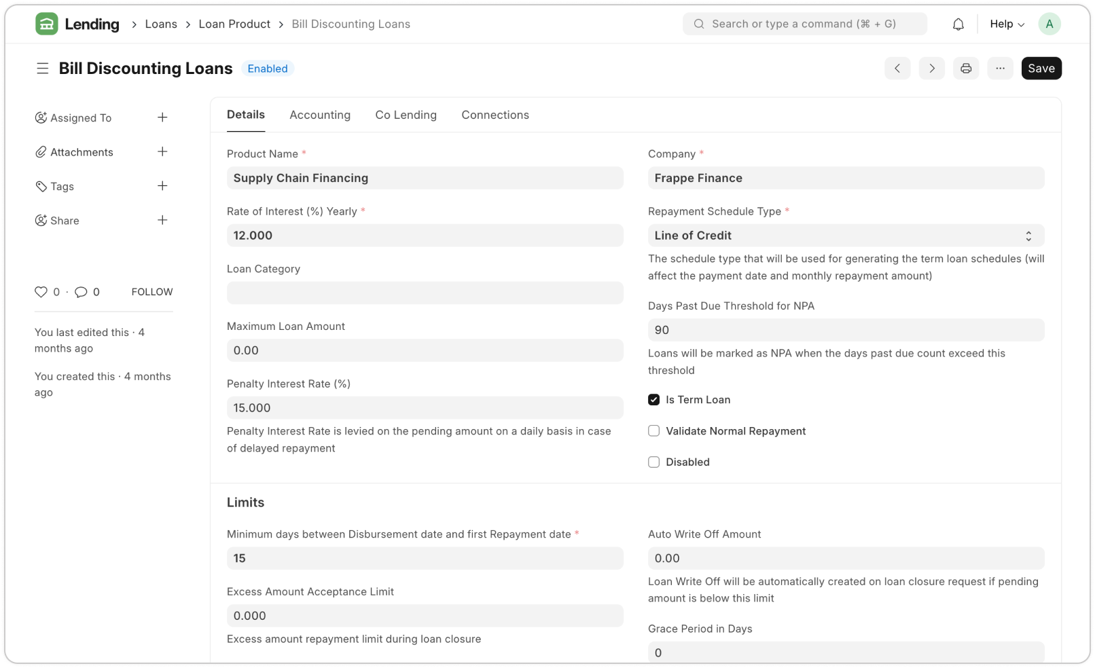Click the Lending app logo icon
Screen dimensions: 1095x668
46,24
